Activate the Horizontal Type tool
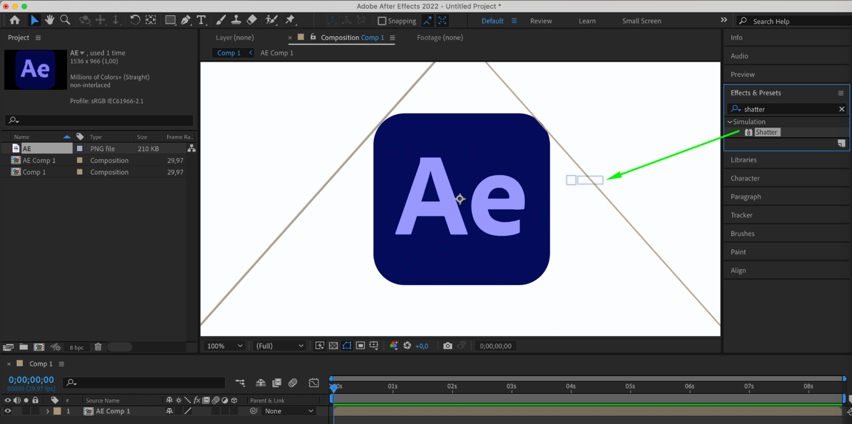 pyautogui.click(x=201, y=20)
